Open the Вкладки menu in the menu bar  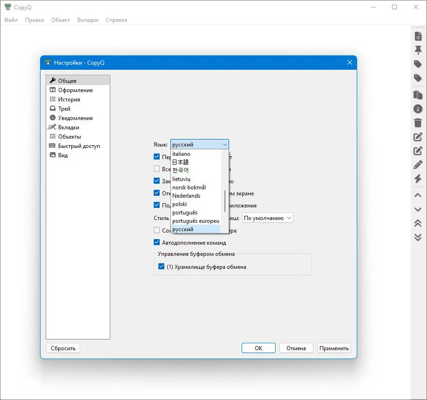[88, 20]
